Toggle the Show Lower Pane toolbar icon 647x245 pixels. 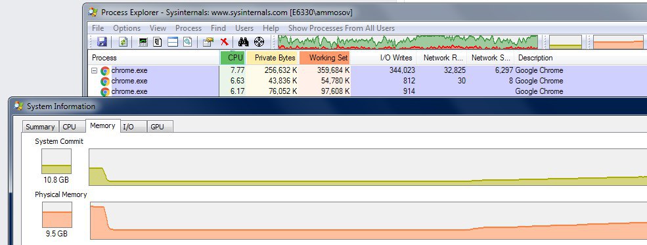(173, 41)
